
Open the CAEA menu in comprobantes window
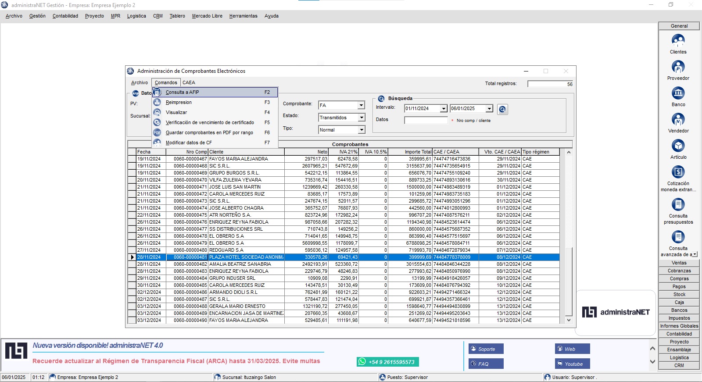point(189,82)
